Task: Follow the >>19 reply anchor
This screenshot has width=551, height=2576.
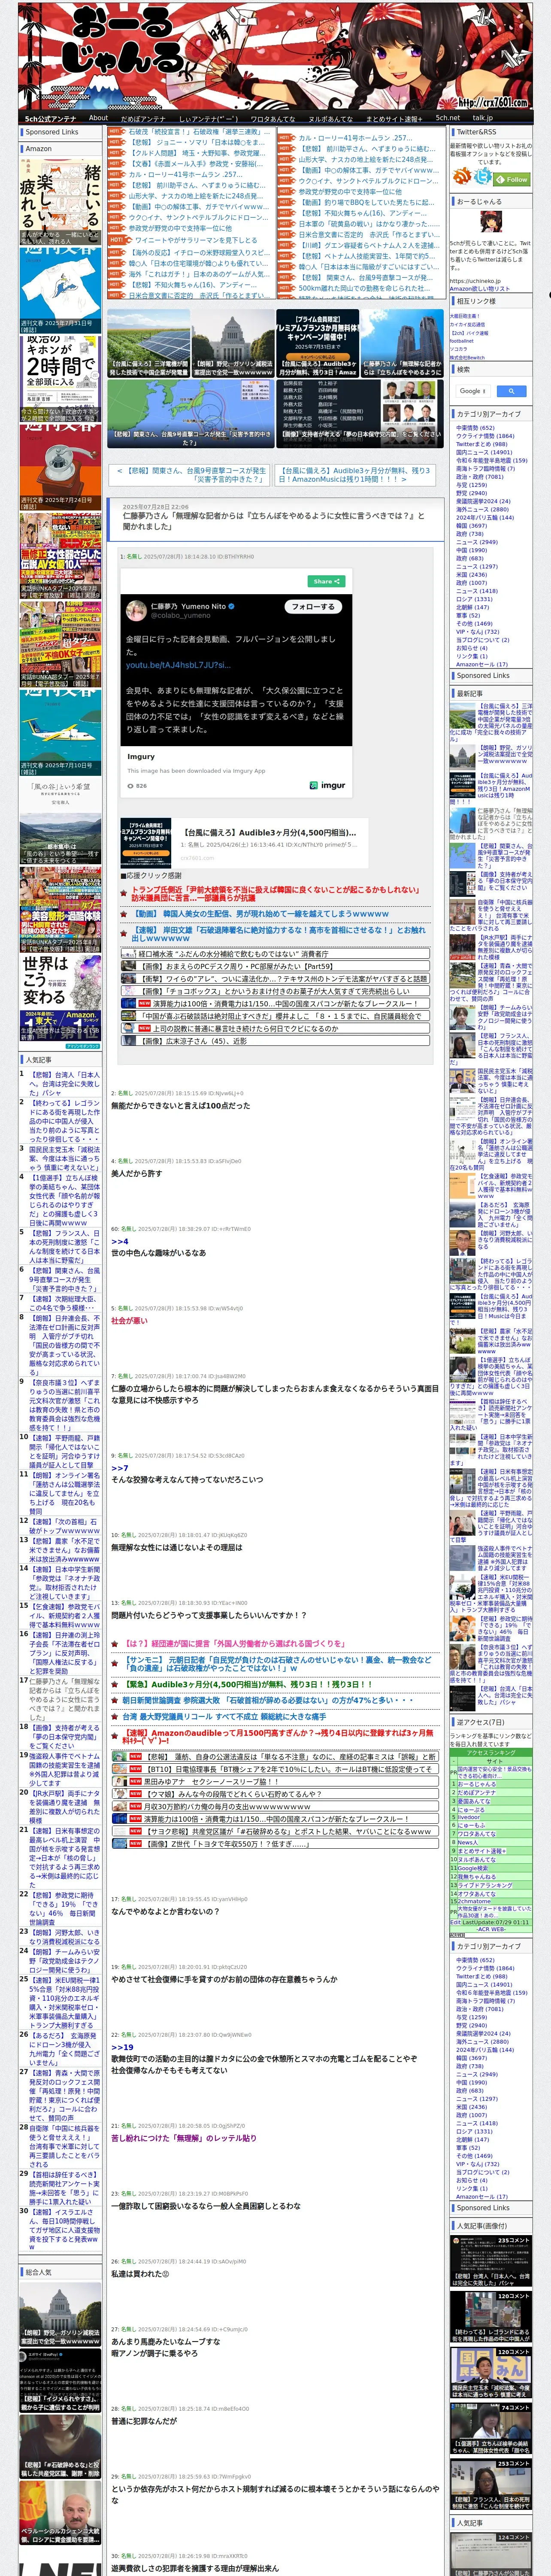Action: 122,2047
